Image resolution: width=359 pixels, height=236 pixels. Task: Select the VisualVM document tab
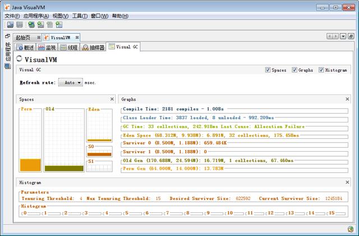click(60, 38)
